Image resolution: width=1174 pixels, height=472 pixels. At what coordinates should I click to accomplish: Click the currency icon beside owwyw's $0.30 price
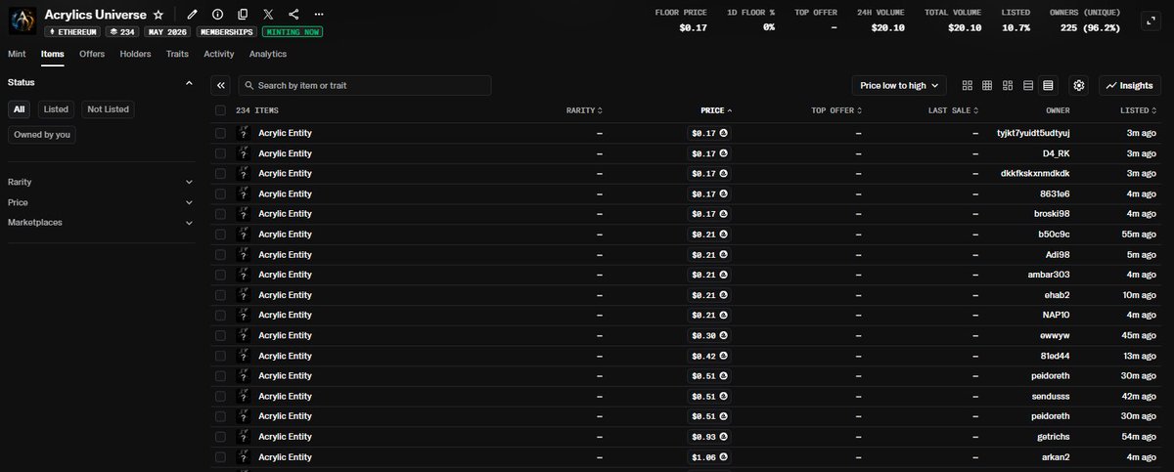[x=723, y=335]
